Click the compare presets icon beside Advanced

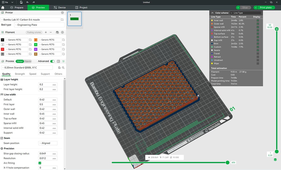(x=58, y=61)
